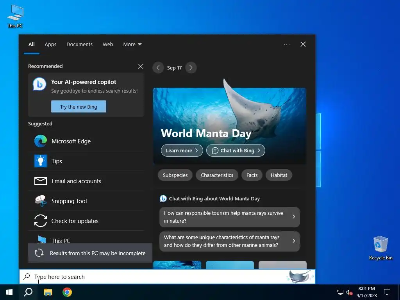Open the three-dots options menu

point(286,44)
